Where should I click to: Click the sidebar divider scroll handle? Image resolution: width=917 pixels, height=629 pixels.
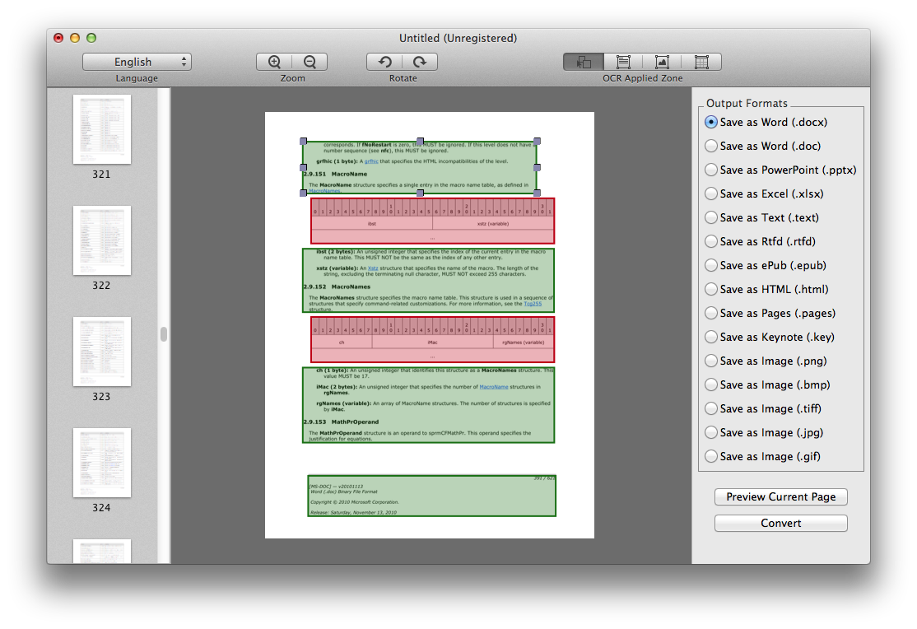[x=164, y=333]
